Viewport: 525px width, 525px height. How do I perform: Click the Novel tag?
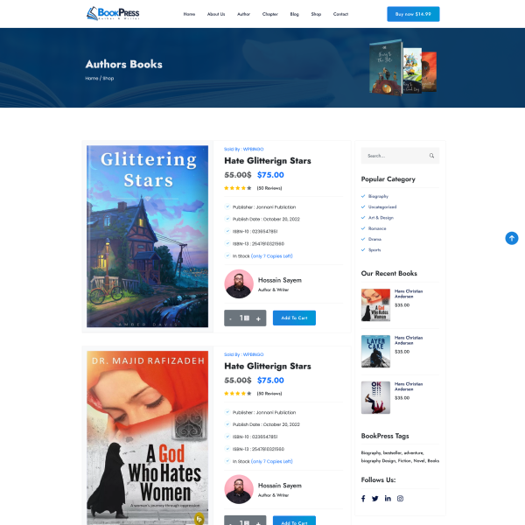point(419,461)
